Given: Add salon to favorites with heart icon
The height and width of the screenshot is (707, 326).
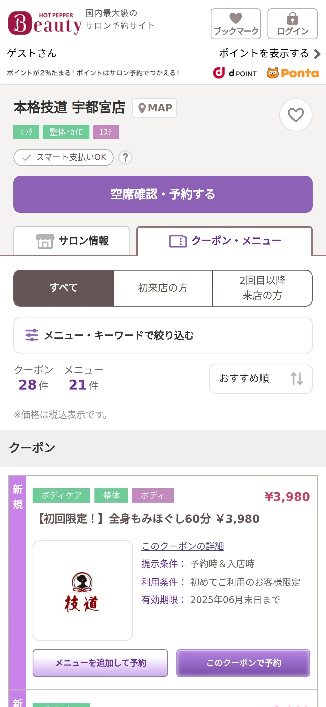Looking at the screenshot, I should pyautogui.click(x=296, y=115).
